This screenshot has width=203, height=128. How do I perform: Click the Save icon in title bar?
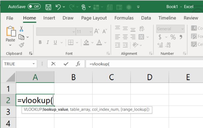tap(48, 6)
